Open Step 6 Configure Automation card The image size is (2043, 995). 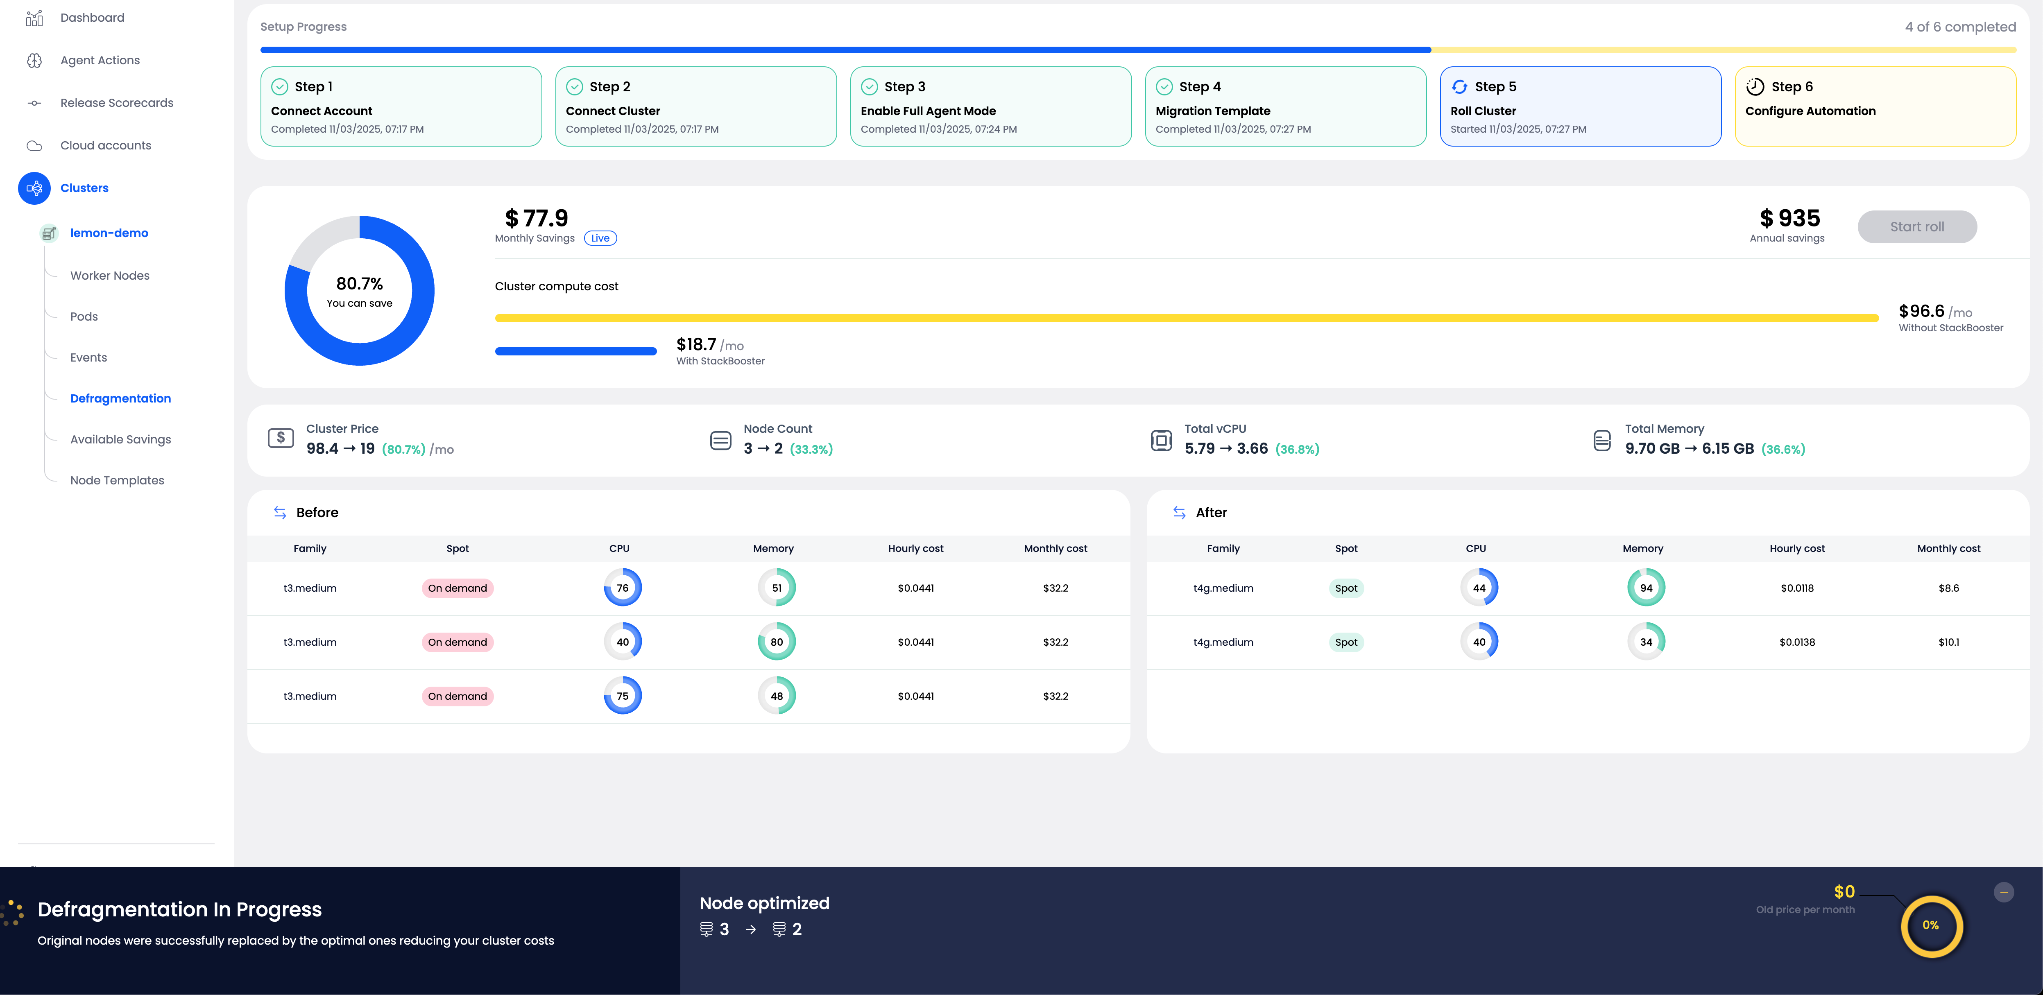pos(1875,106)
